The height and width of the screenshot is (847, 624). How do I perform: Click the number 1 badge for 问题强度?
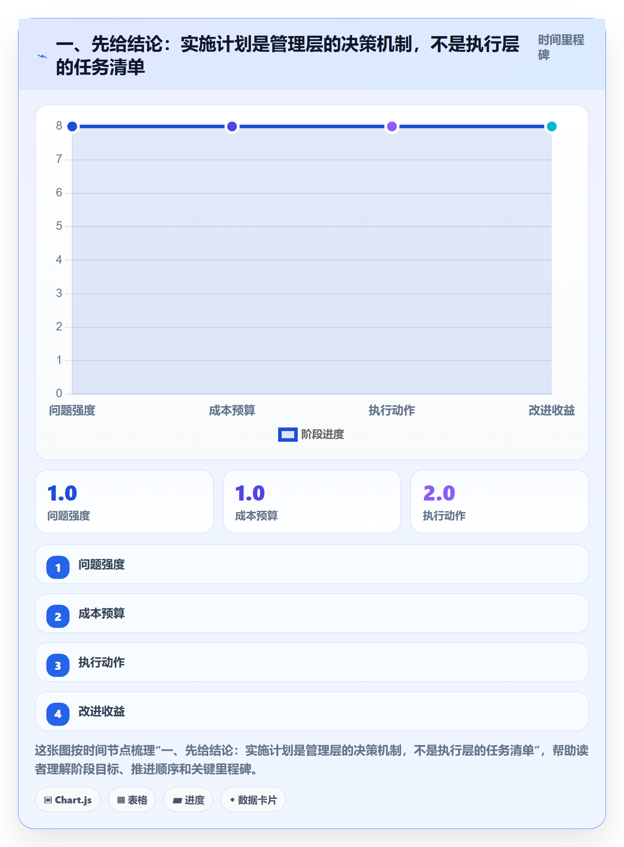58,567
